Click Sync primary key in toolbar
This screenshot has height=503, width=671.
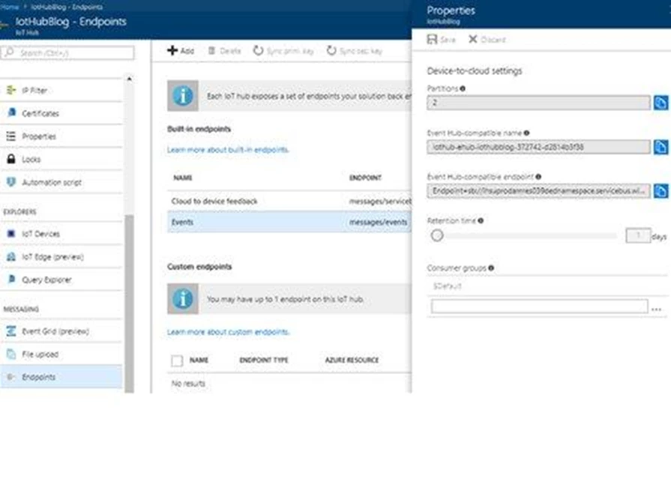point(284,51)
